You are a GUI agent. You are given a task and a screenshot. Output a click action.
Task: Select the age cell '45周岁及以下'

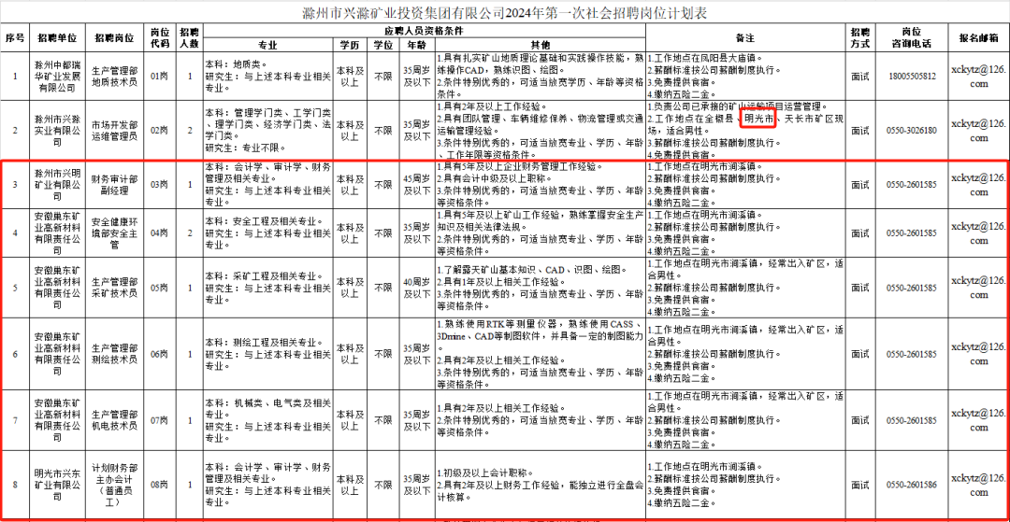pyautogui.click(x=417, y=185)
